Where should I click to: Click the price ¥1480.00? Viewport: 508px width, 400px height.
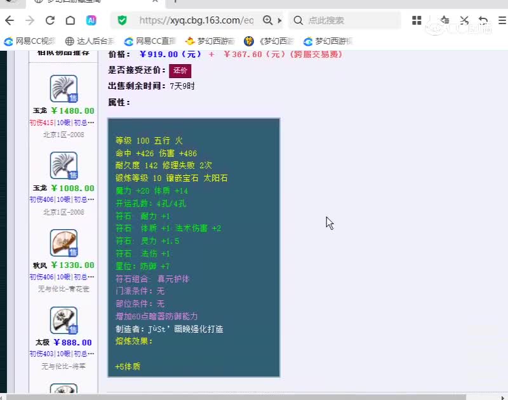point(72,110)
